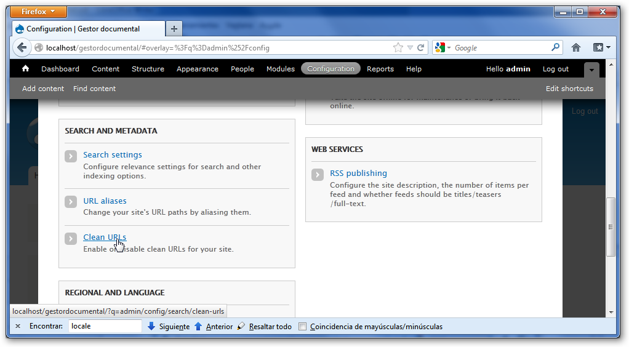The height and width of the screenshot is (347, 629).
Task: Click the browser back arrow button
Action: (x=22, y=47)
